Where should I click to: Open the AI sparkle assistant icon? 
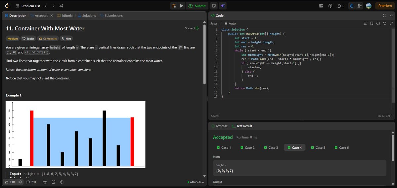point(223,6)
